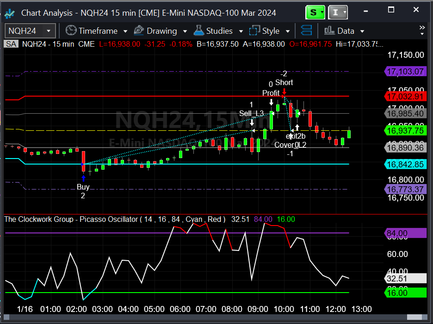This screenshot has width=433, height=324.
Task: Click the Cover0L2 trade label
Action: [x=290, y=145]
